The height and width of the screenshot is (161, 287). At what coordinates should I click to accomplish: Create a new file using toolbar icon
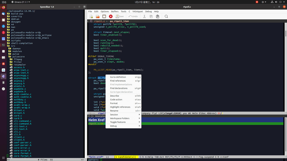point(91,16)
